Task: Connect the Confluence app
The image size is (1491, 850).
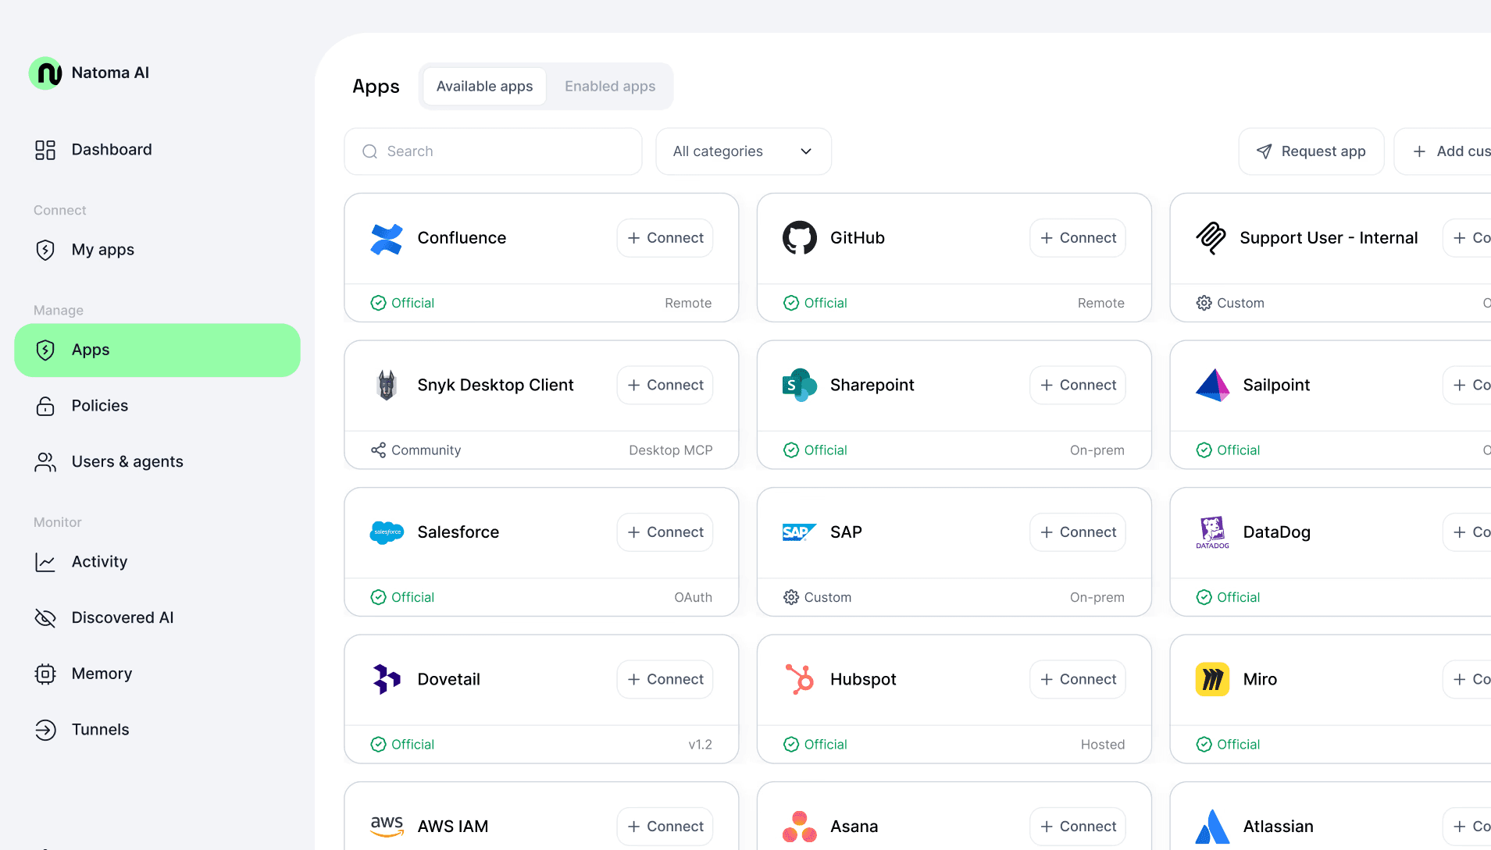Action: click(x=665, y=238)
